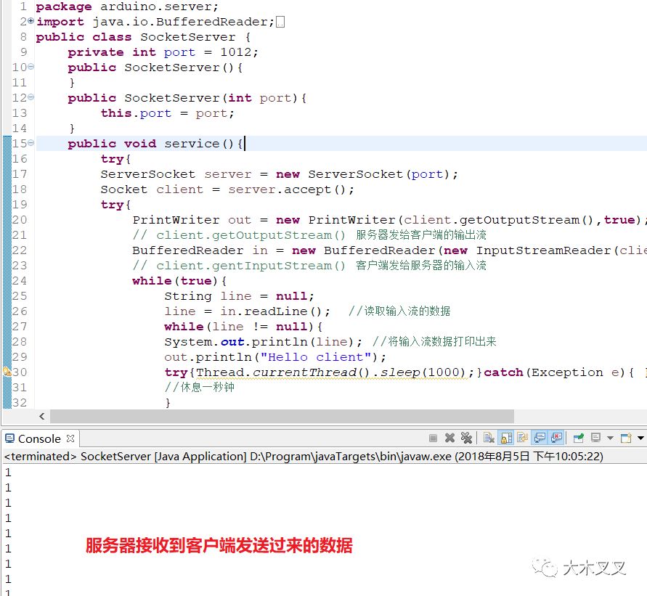The height and width of the screenshot is (596, 647).
Task: Collapse the SocketServer constructor fold on line 12
Action: [29, 97]
